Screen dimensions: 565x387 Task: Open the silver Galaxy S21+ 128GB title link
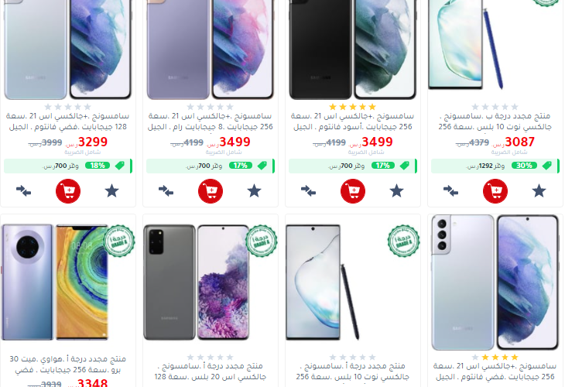[68, 122]
